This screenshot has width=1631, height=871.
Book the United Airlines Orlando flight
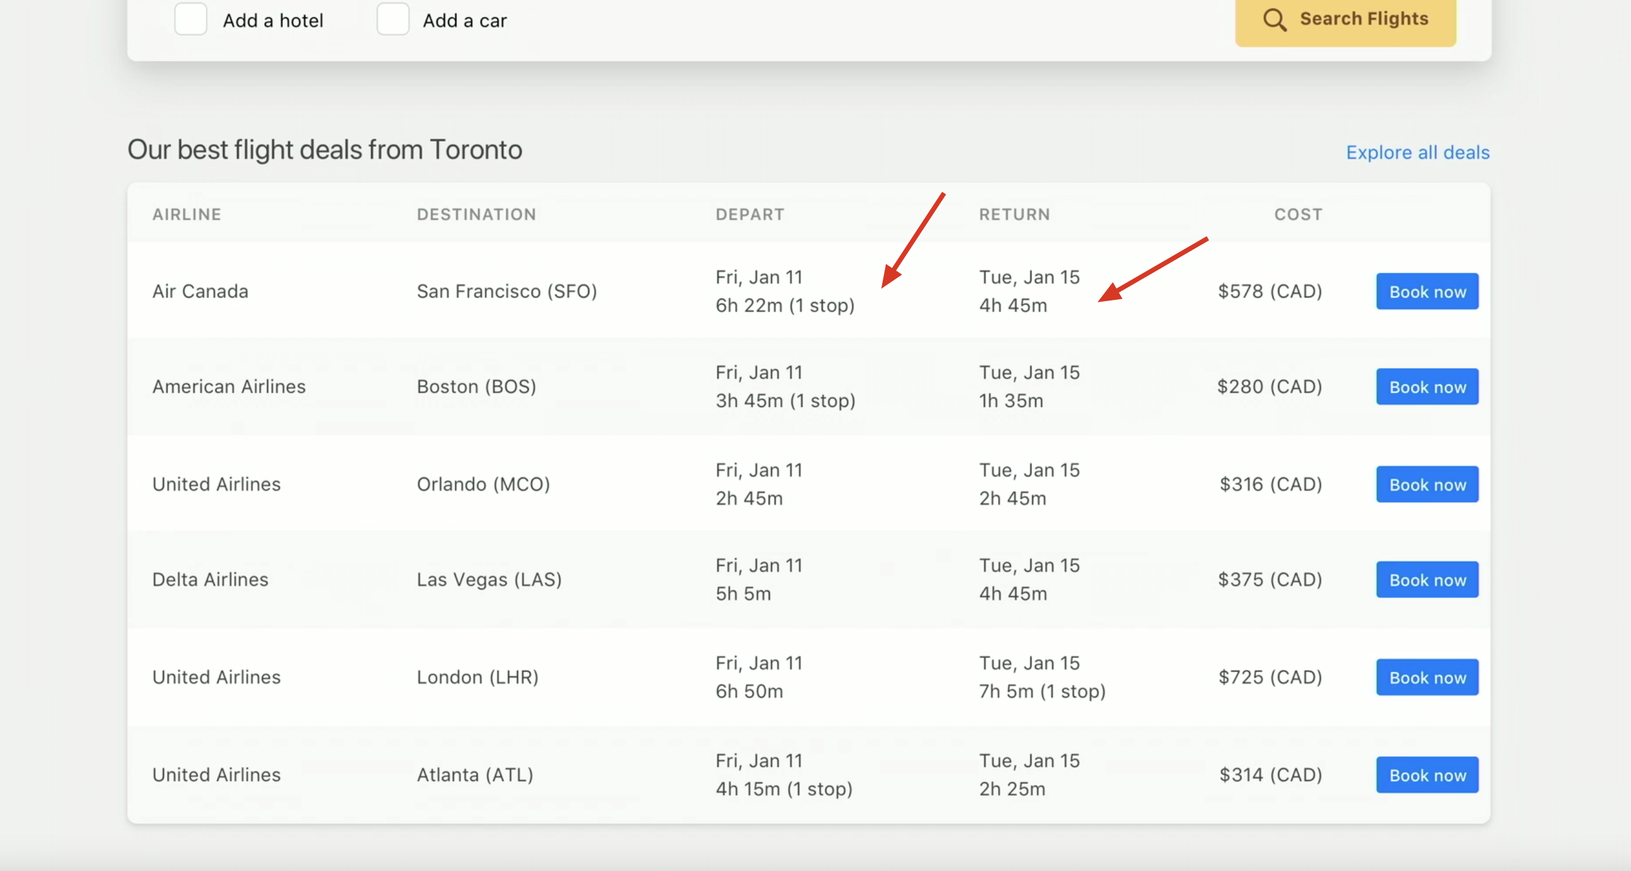1426,485
